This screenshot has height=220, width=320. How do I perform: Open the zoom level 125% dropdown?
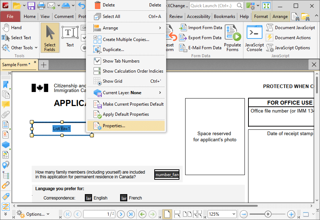click(234, 214)
